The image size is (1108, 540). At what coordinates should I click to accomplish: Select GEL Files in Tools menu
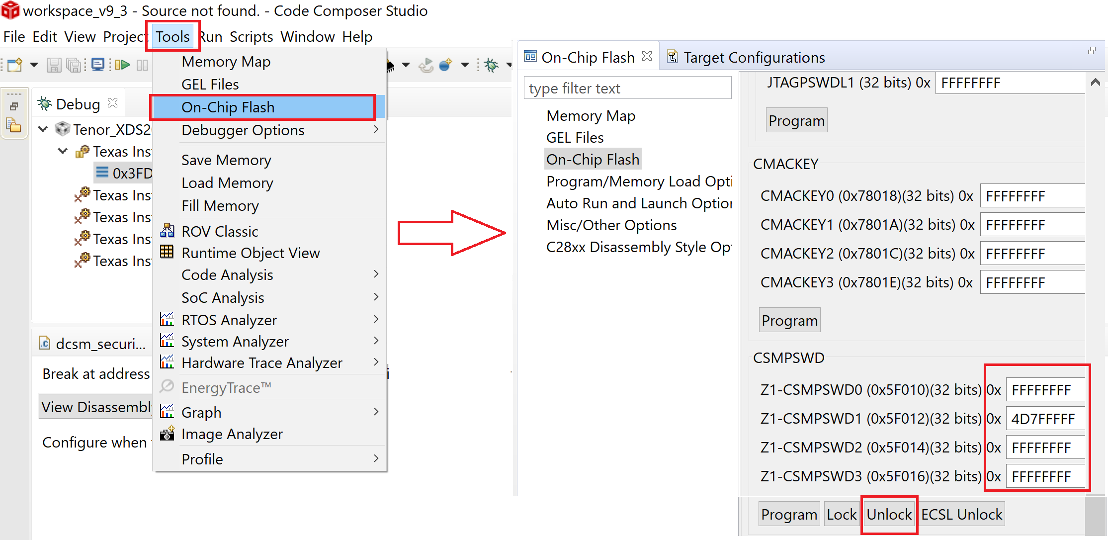[x=269, y=85]
